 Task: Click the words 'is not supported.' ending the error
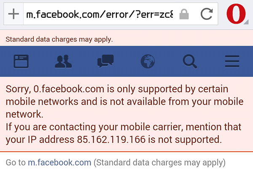185,139
